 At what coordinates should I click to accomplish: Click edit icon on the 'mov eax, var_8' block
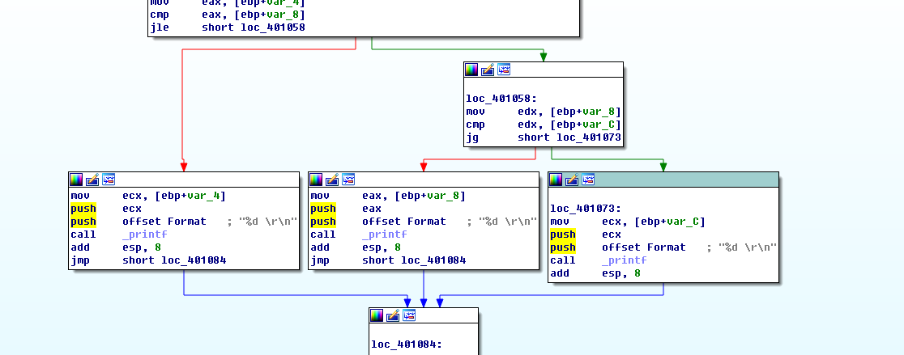tap(332, 180)
